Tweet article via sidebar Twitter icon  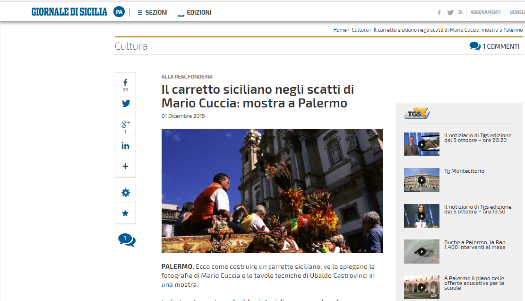point(125,104)
